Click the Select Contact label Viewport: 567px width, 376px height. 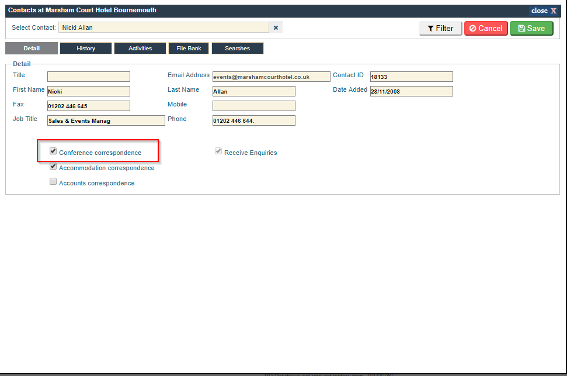34,27
